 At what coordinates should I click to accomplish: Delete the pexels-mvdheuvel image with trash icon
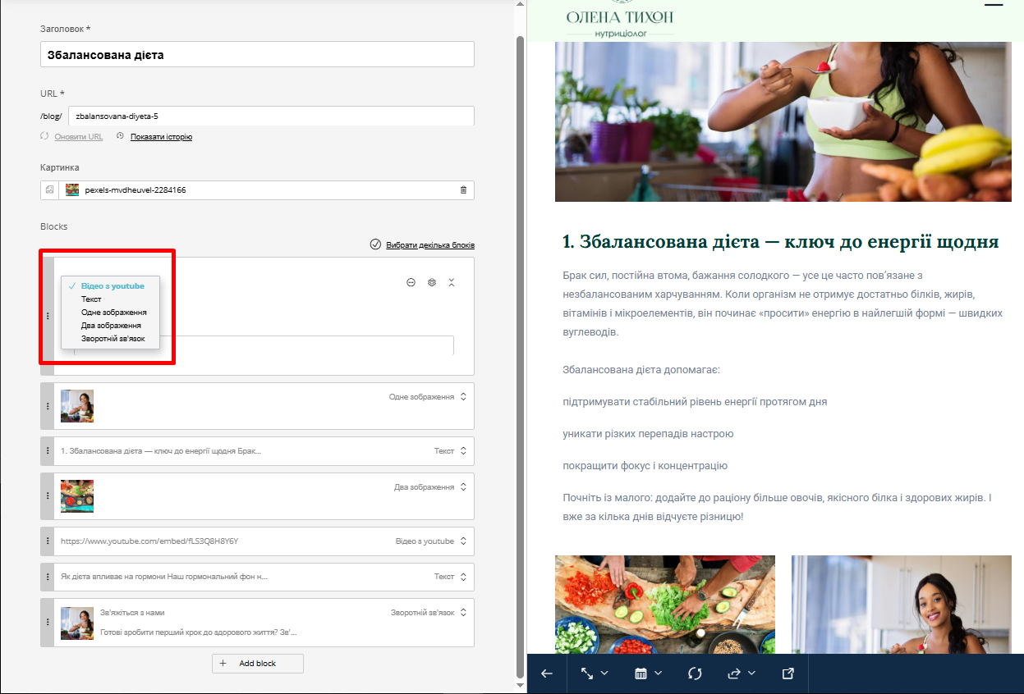point(463,190)
